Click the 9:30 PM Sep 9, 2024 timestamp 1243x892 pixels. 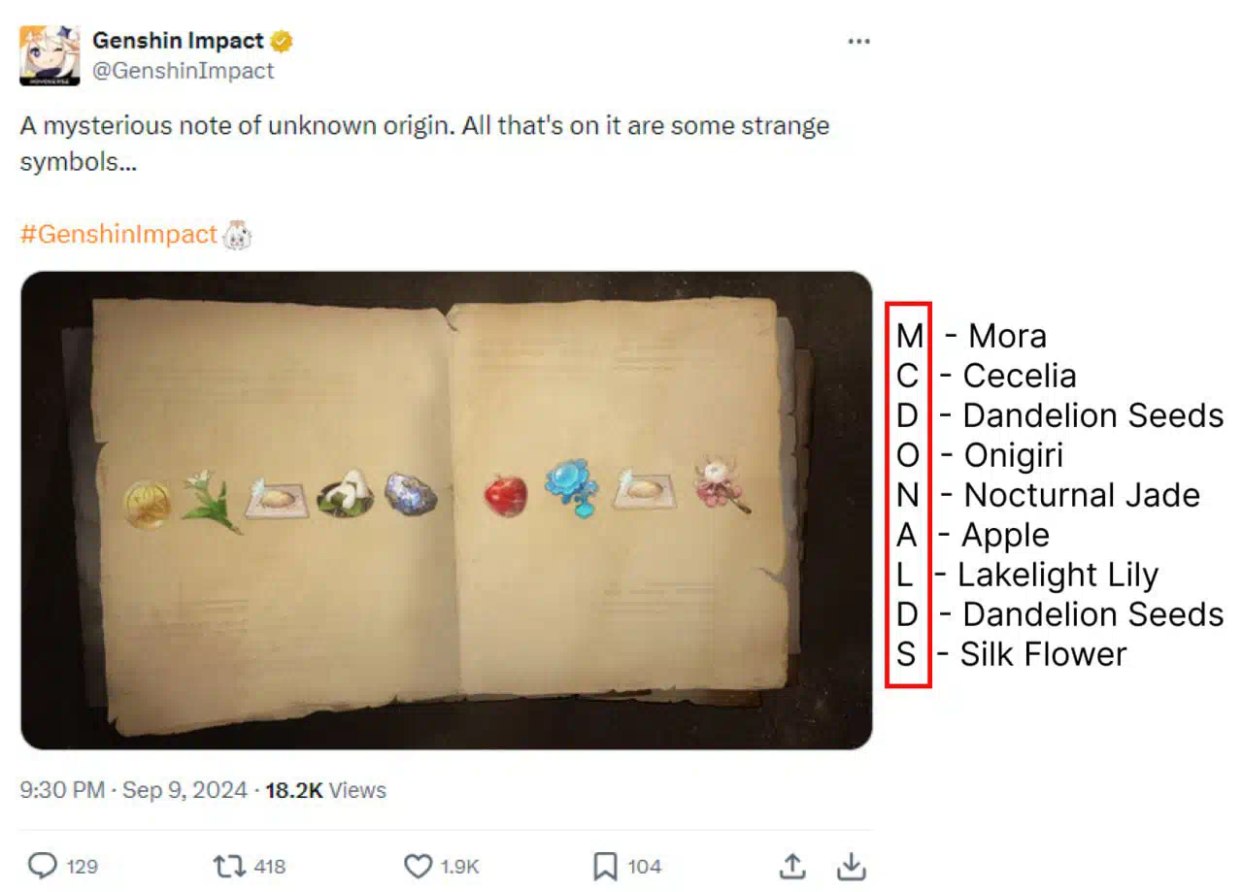click(134, 790)
